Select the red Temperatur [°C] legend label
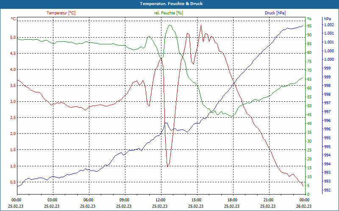Screen dimensions: 339x211 (61, 13)
